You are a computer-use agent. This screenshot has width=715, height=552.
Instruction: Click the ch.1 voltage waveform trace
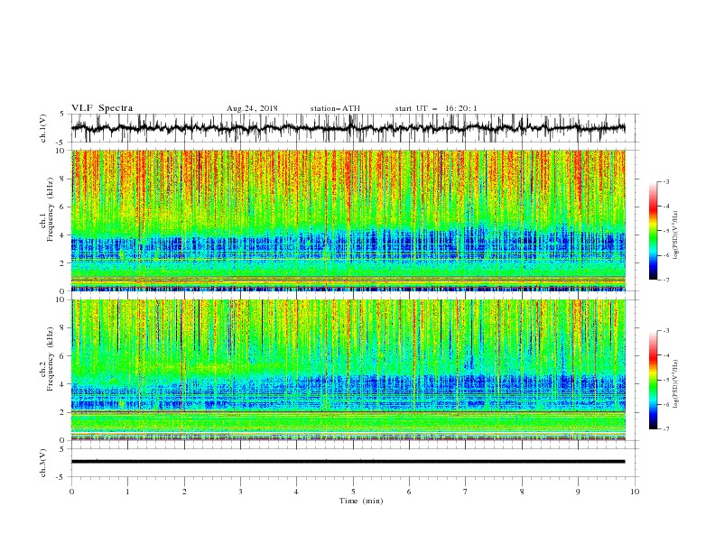pyautogui.click(x=348, y=128)
